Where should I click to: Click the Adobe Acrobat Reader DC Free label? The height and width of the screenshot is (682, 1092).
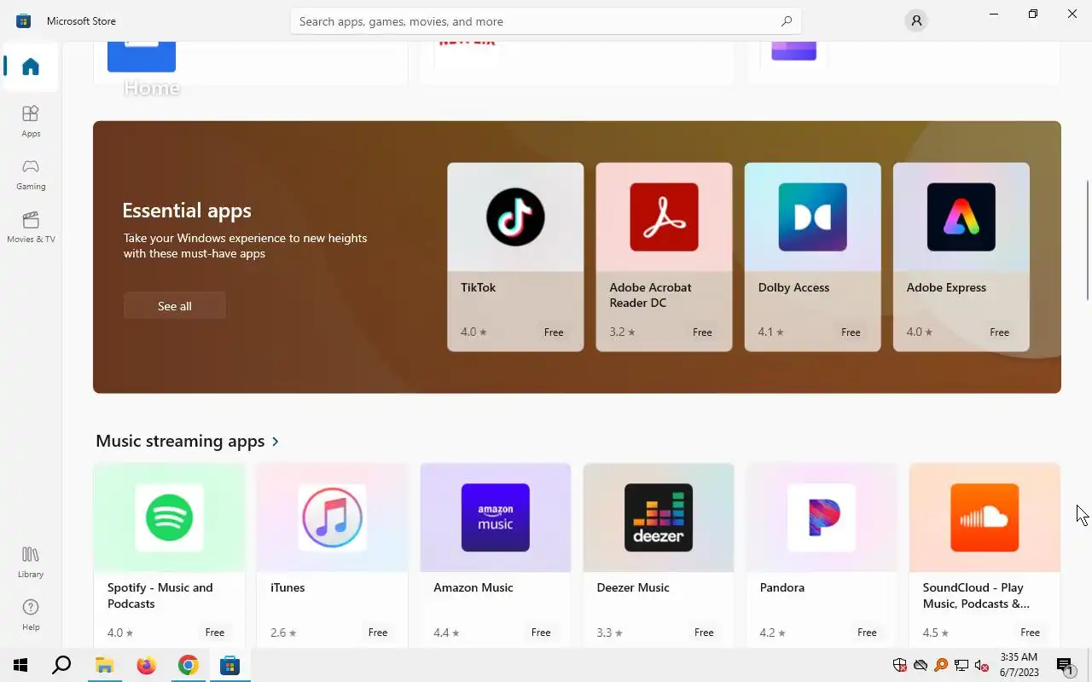point(702,332)
